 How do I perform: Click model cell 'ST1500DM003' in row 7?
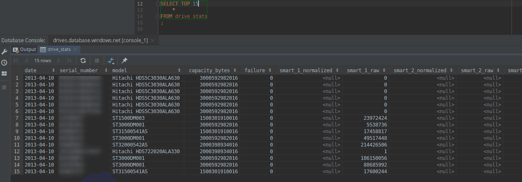coord(128,118)
